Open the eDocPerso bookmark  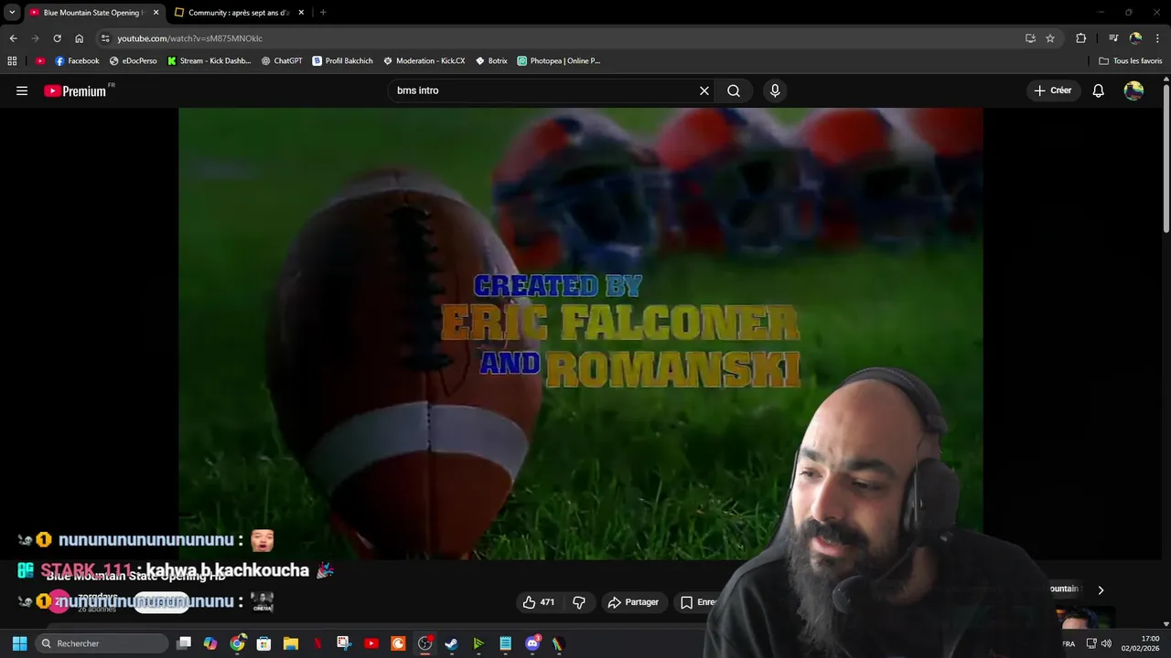tap(133, 61)
